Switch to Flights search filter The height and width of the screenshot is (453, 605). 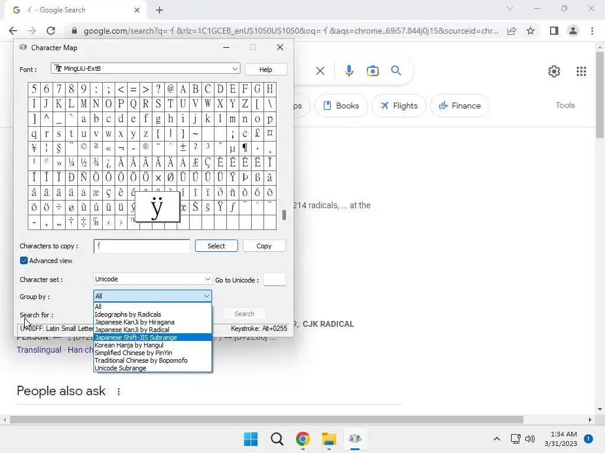(x=399, y=106)
